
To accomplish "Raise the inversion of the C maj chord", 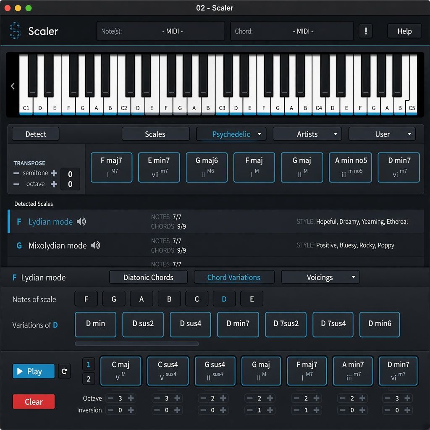I will pyautogui.click(x=131, y=410).
